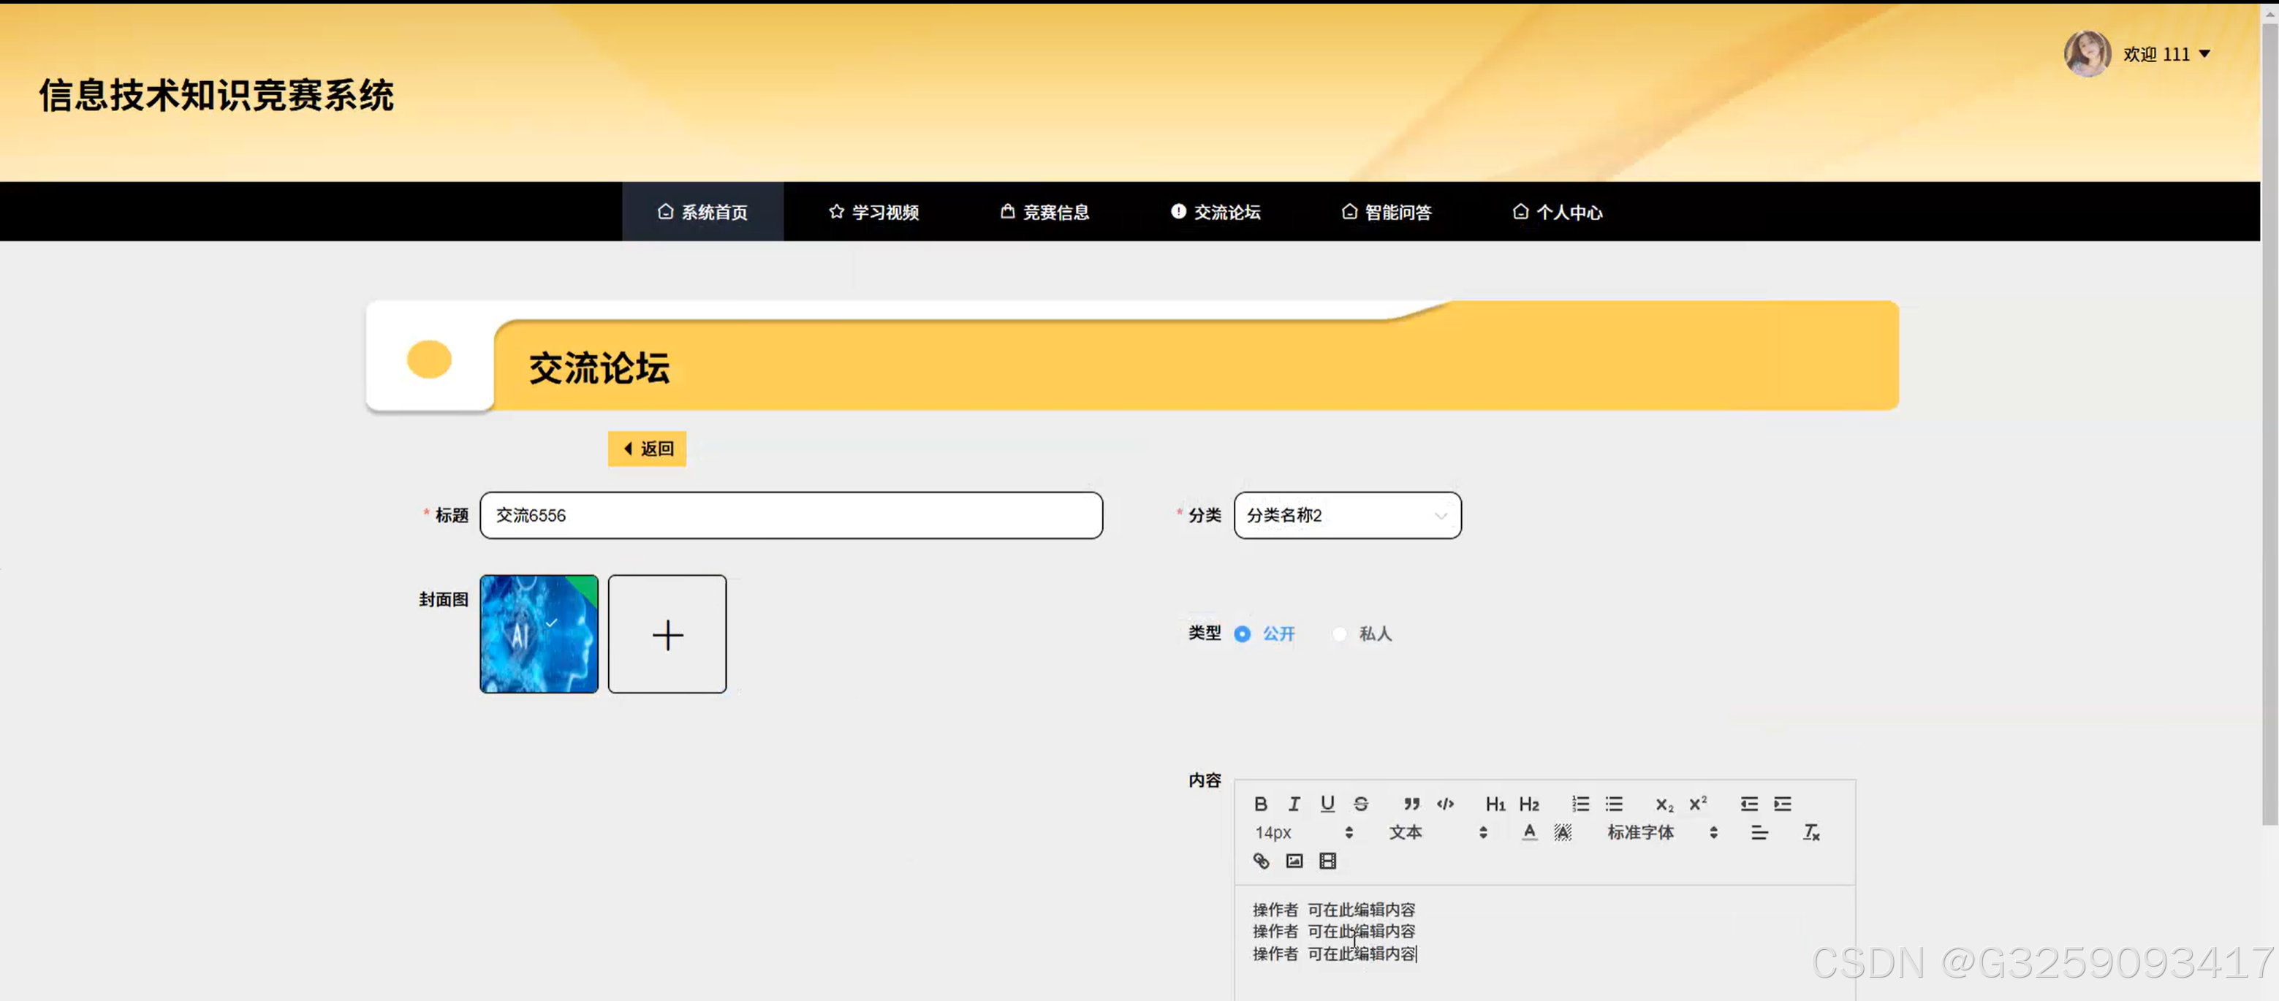Click the plus tile to add cover image
The width and height of the screenshot is (2279, 1001).
(x=667, y=635)
